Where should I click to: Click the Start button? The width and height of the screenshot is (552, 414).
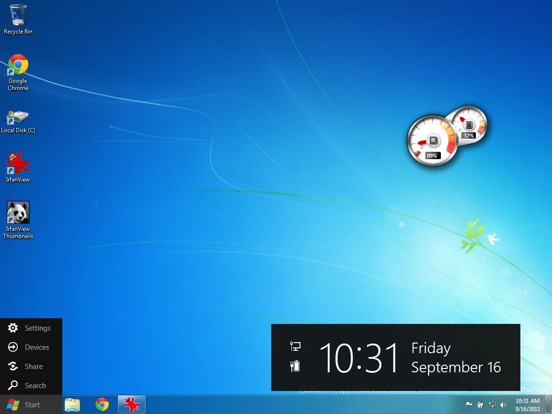[31, 405]
